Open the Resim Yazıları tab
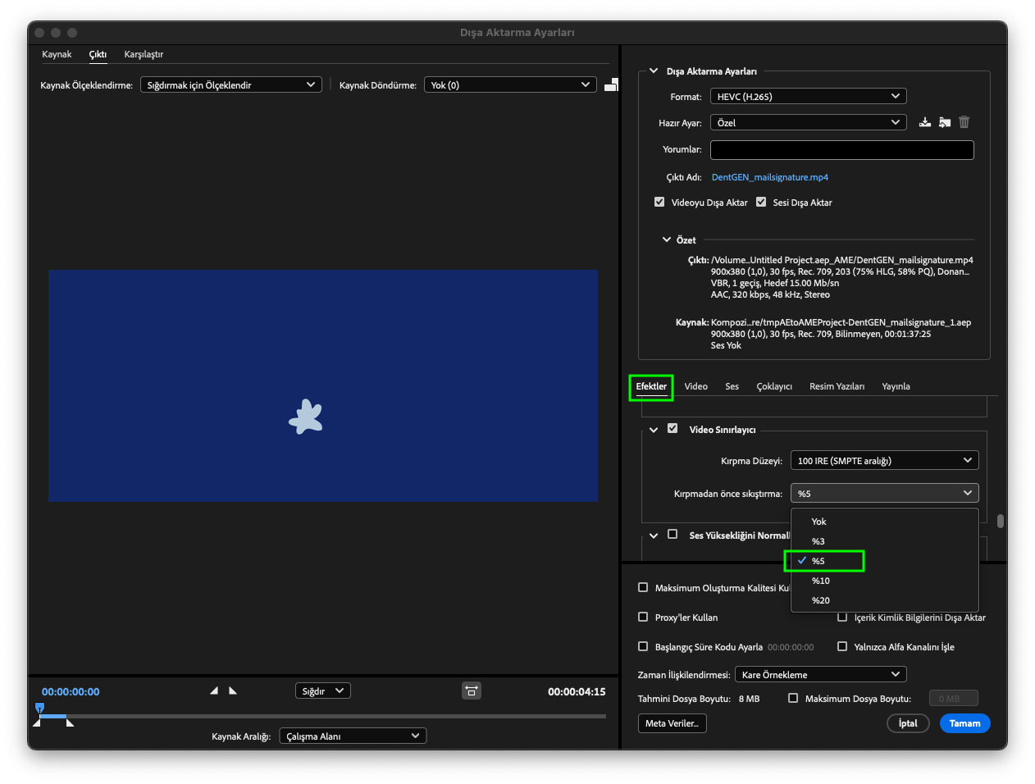Screen dimensions: 1035x784 click(x=837, y=386)
